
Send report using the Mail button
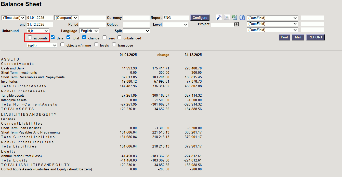pos(298,37)
